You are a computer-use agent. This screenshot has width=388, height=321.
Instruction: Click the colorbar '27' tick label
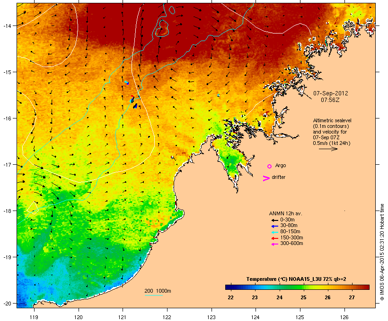tap(352, 297)
